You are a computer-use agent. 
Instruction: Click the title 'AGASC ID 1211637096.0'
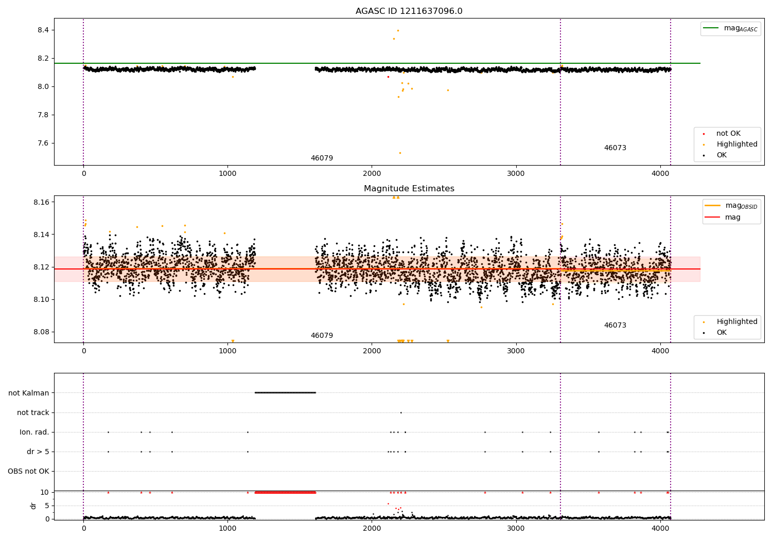409,11
